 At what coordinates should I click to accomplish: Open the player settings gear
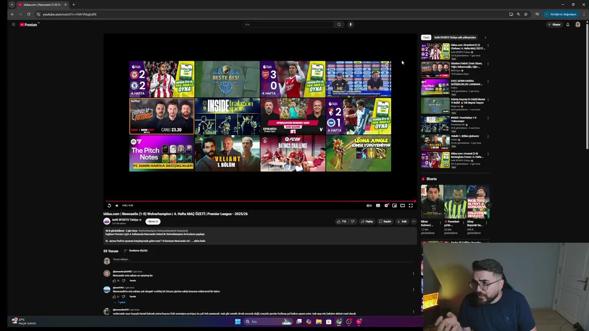coord(386,205)
